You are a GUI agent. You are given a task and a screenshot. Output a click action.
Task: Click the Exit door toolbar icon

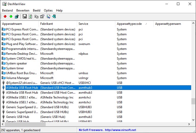54,17
